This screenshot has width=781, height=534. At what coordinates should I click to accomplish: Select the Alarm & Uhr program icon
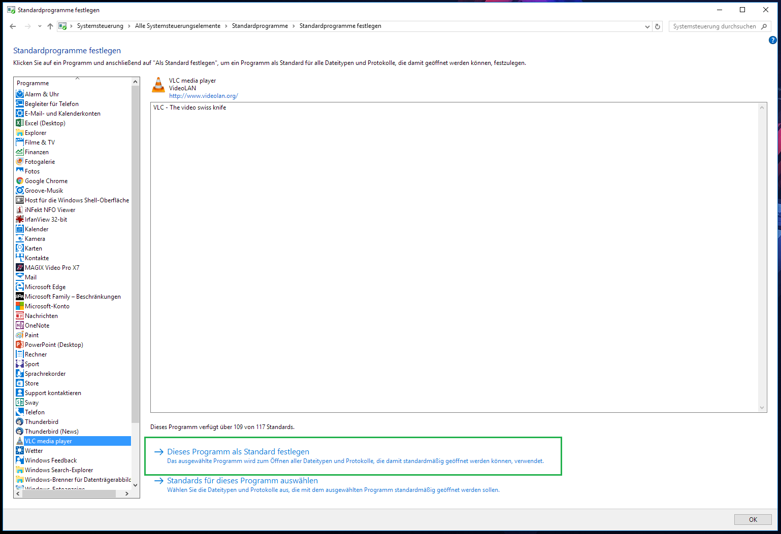[x=20, y=94]
